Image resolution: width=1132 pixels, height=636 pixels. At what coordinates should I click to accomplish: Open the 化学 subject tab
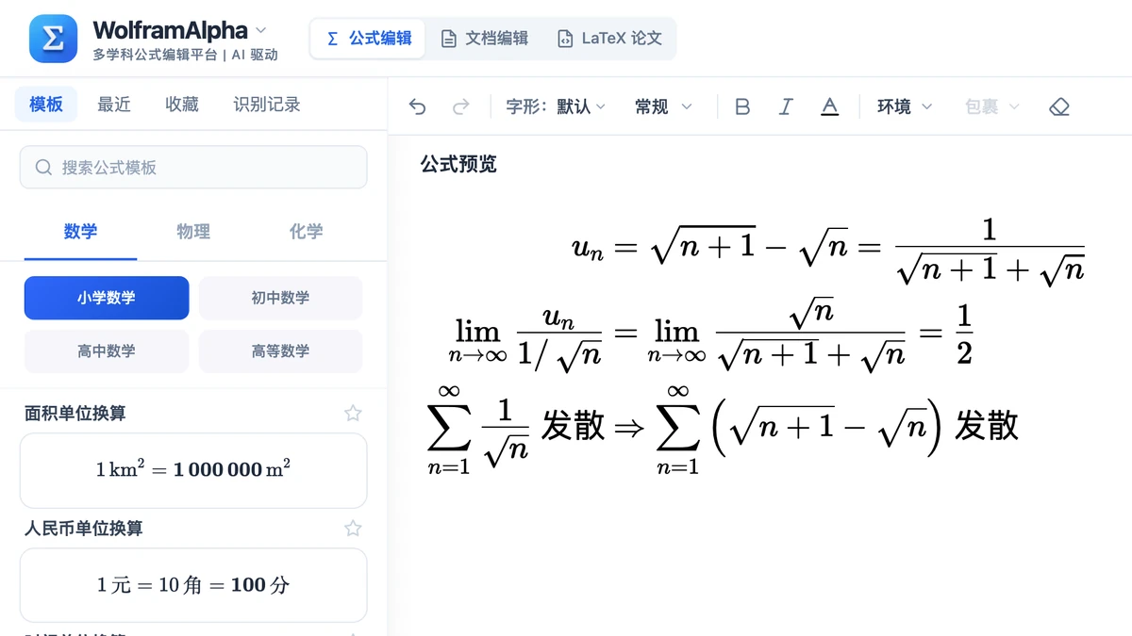point(307,232)
